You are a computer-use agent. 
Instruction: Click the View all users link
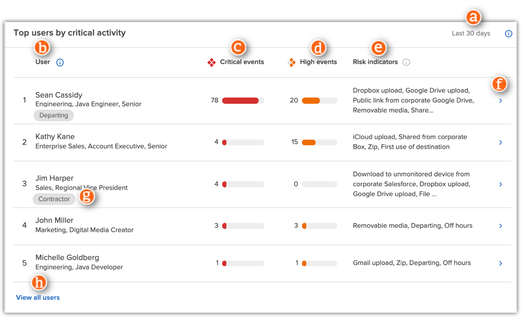tap(37, 297)
